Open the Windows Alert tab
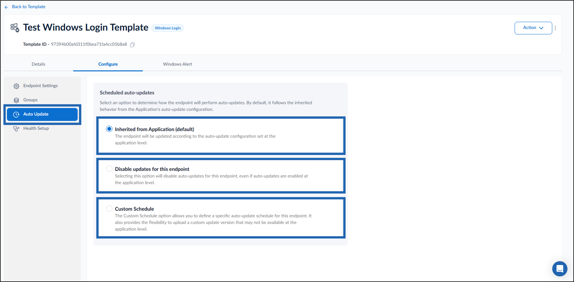Image resolution: width=574 pixels, height=282 pixels. 178,64
